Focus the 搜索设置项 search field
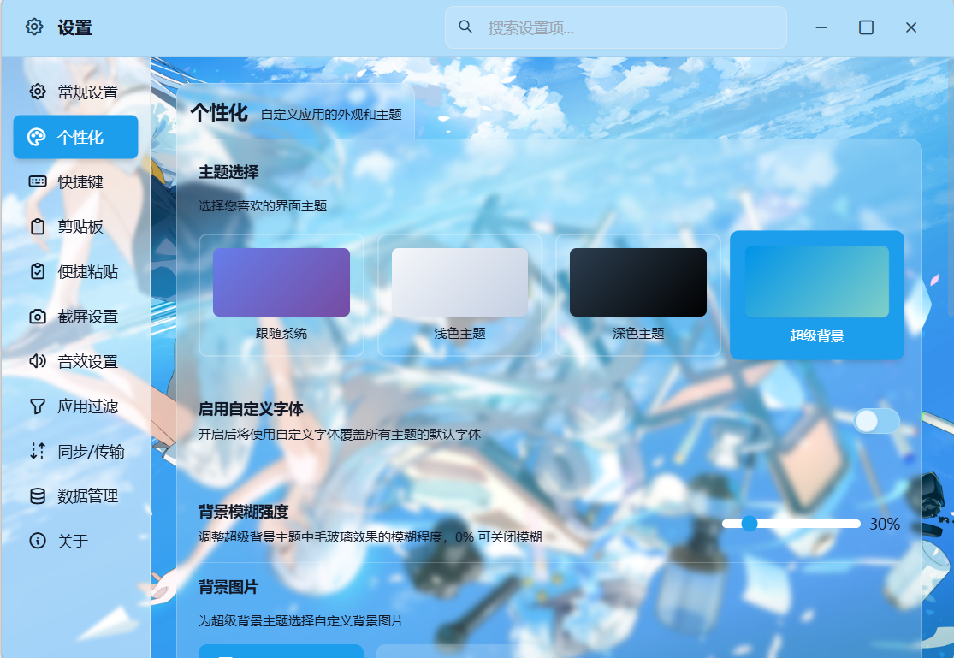The height and width of the screenshot is (658, 954). coord(616,27)
